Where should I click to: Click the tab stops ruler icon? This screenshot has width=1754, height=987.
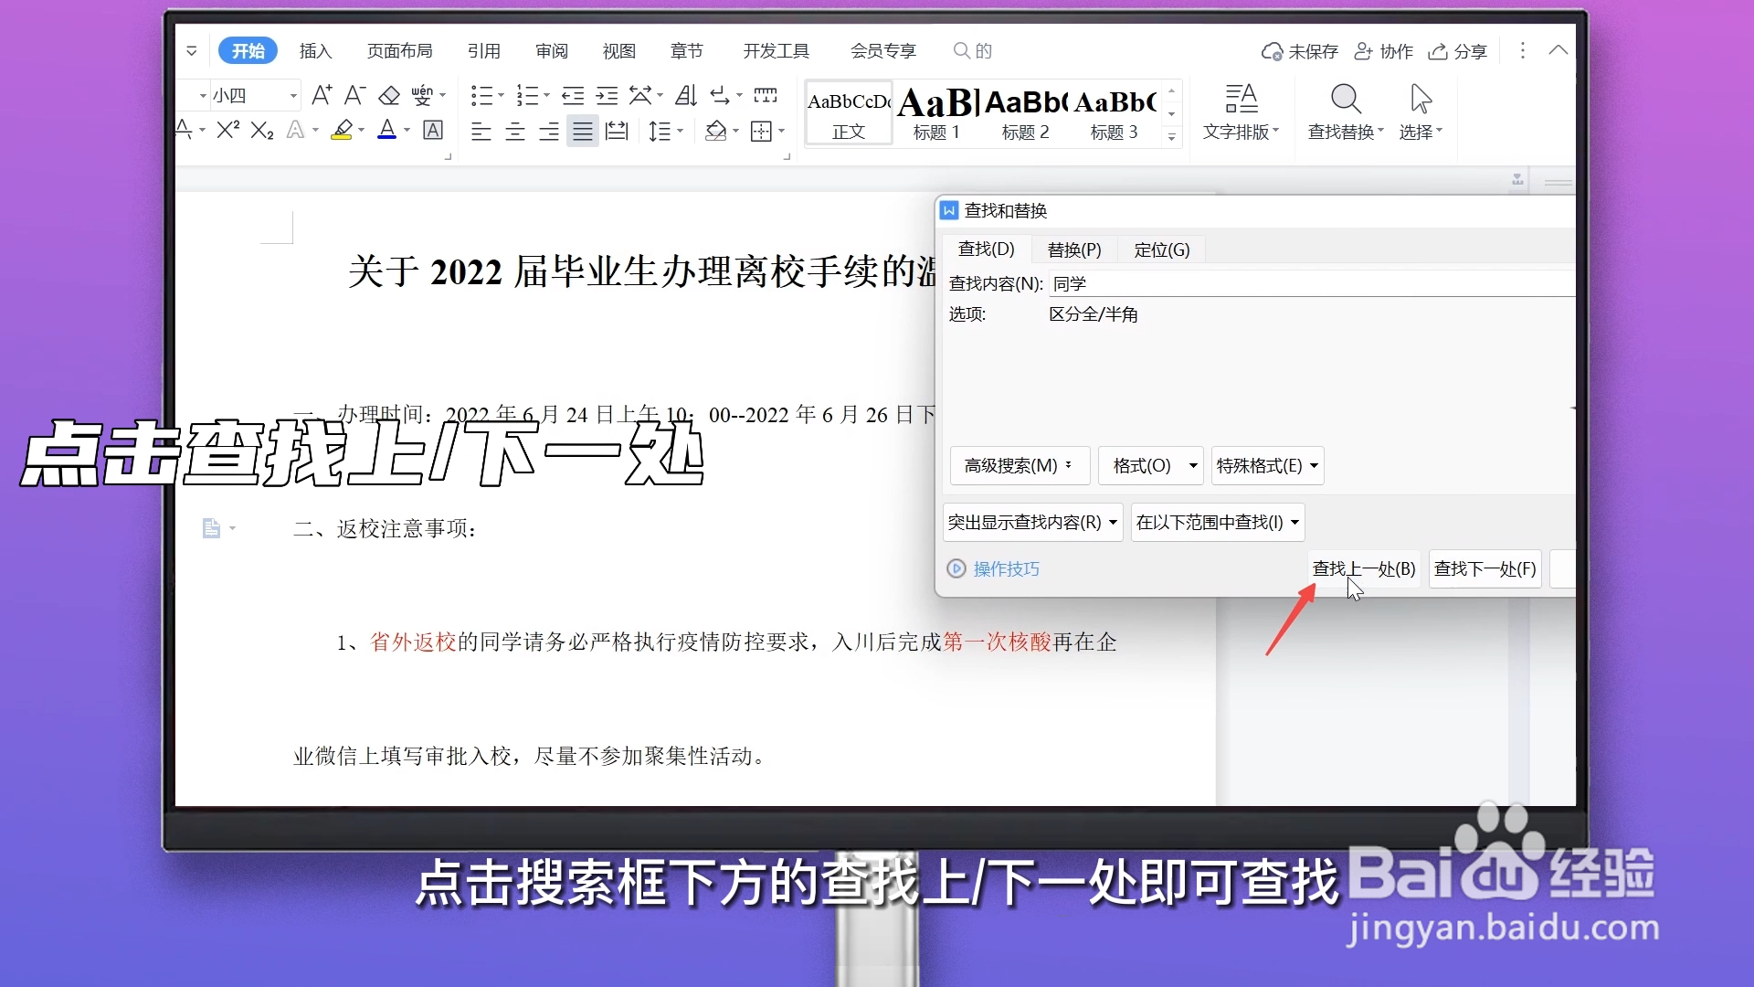coord(766,95)
